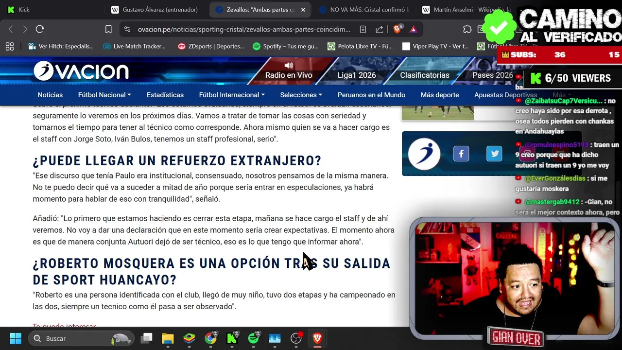This screenshot has height=350, width=622.
Task: Open Spotify from the taskbar
Action: (x=253, y=338)
